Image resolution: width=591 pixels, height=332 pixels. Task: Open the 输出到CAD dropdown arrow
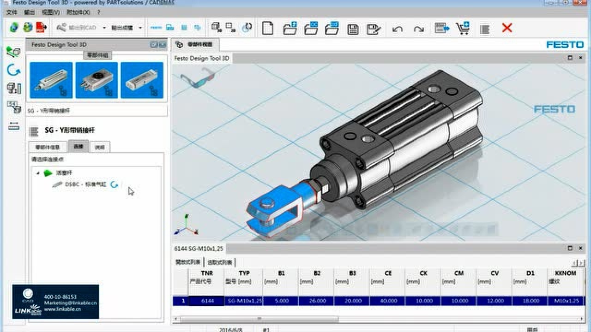pyautogui.click(x=104, y=28)
